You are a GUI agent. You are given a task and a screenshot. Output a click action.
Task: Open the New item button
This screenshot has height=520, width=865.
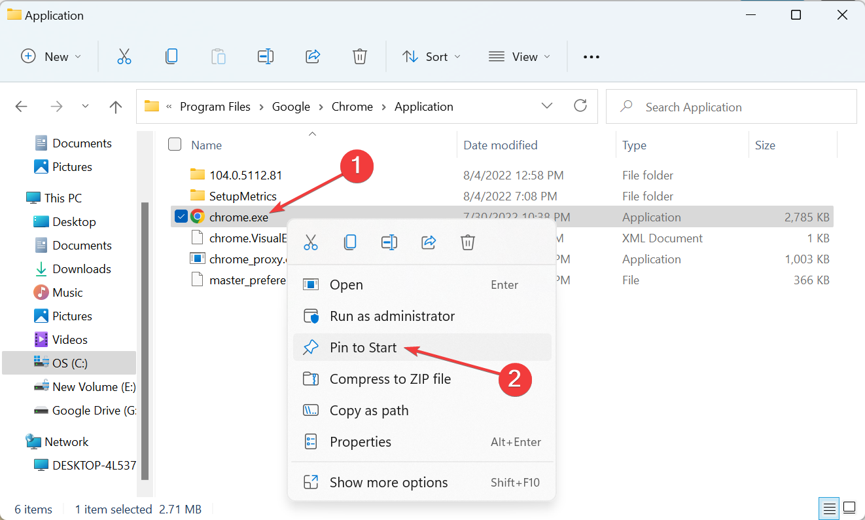[51, 57]
